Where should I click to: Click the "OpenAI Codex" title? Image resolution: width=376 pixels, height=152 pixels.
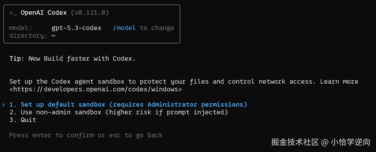tap(43, 13)
